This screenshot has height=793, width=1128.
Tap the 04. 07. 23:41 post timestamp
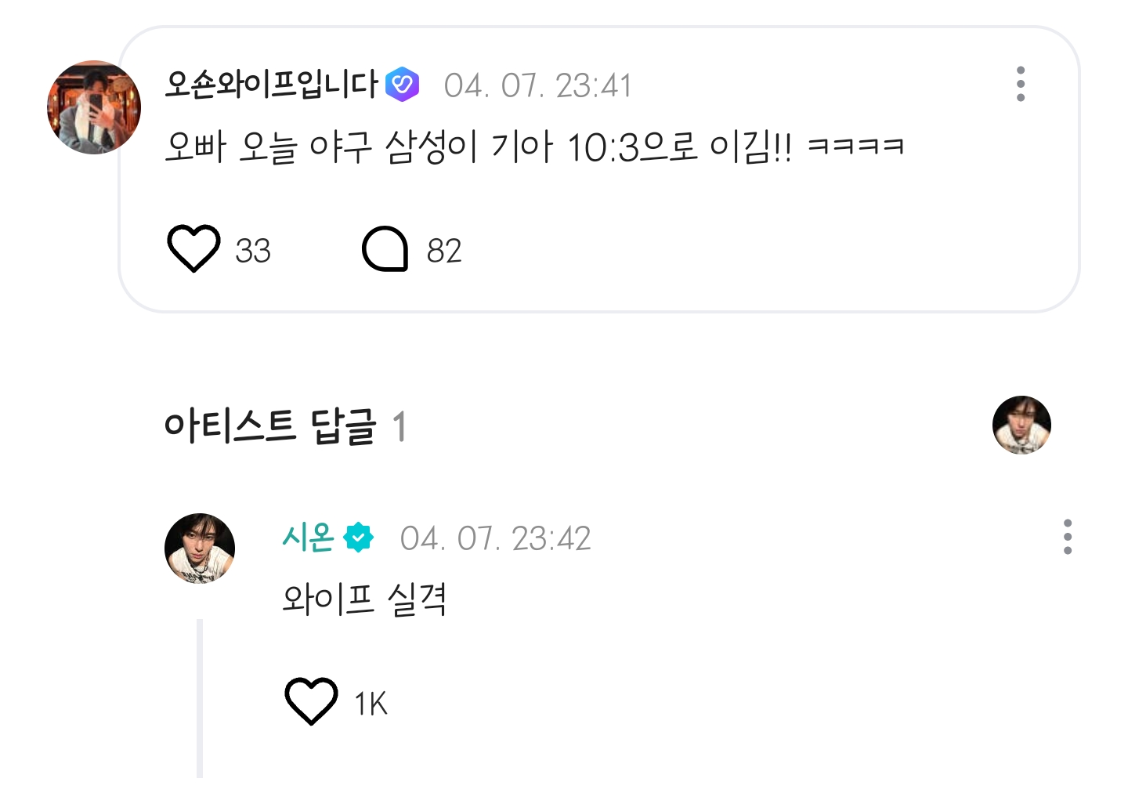(x=538, y=85)
